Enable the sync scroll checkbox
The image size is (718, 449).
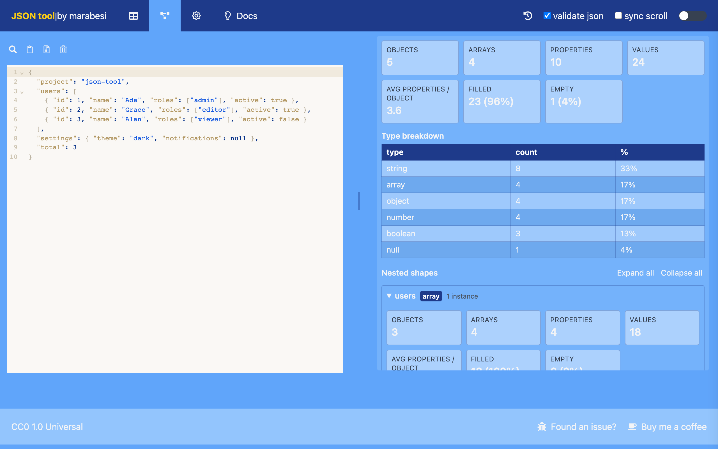[x=618, y=15]
